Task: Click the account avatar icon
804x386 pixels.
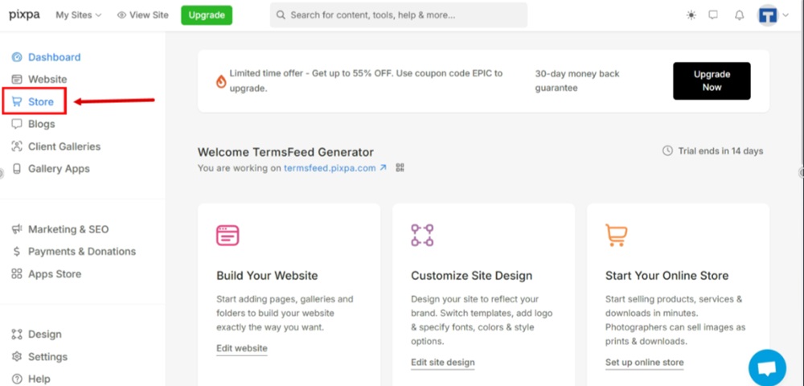Action: pyautogui.click(x=768, y=14)
